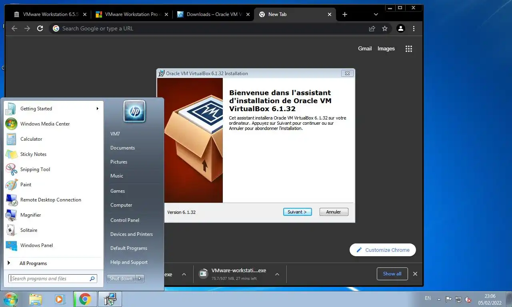512x307 pixels.
Task: Click the Search programs and files box
Action: pos(53,279)
